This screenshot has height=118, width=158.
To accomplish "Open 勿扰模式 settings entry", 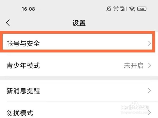I will (x=20, y=113).
